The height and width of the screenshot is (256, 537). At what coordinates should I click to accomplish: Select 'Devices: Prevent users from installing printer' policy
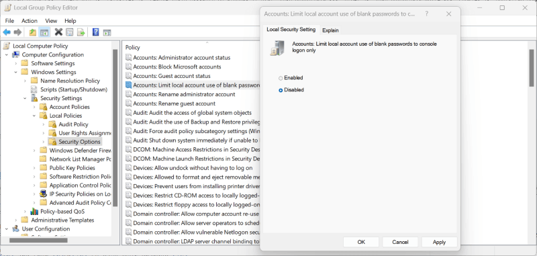tap(197, 186)
